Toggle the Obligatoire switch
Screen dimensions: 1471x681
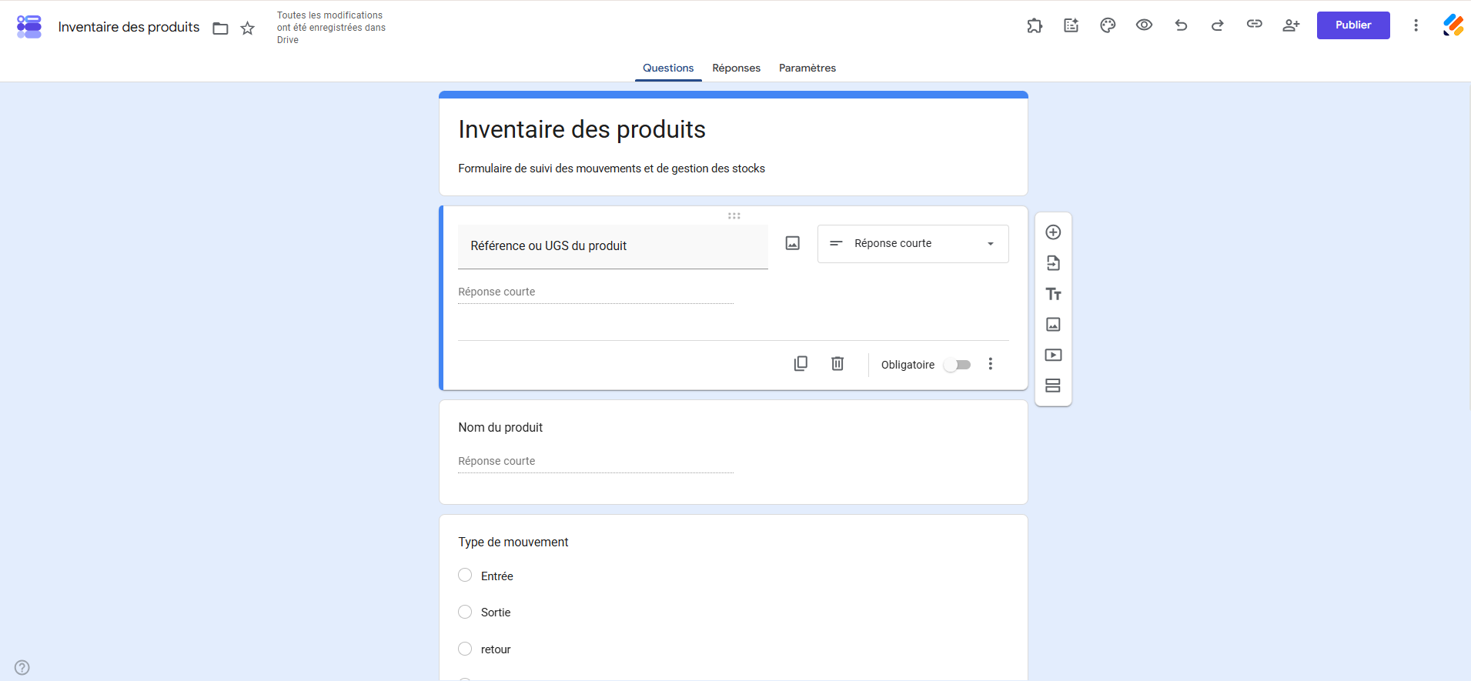click(958, 365)
